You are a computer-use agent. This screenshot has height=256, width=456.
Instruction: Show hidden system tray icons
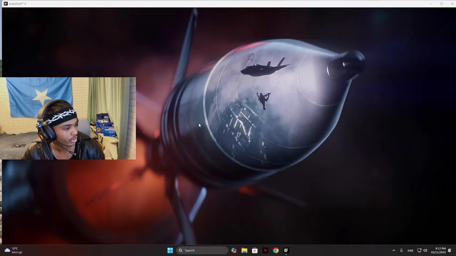pos(394,250)
